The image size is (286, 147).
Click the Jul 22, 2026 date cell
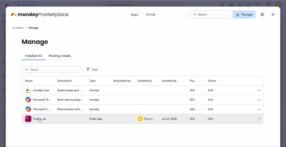pos(169,119)
